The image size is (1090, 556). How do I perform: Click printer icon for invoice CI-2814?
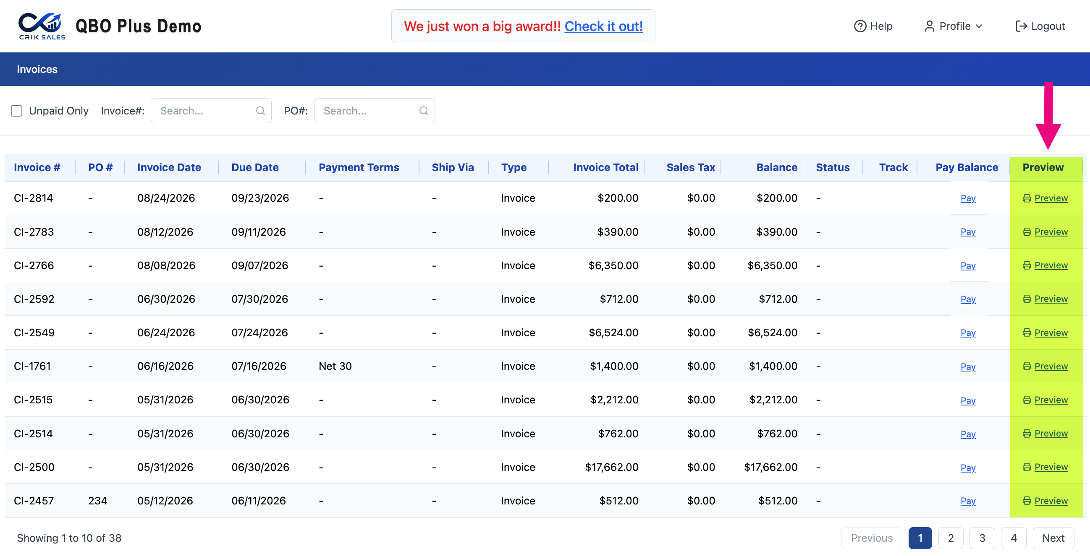tap(1027, 198)
